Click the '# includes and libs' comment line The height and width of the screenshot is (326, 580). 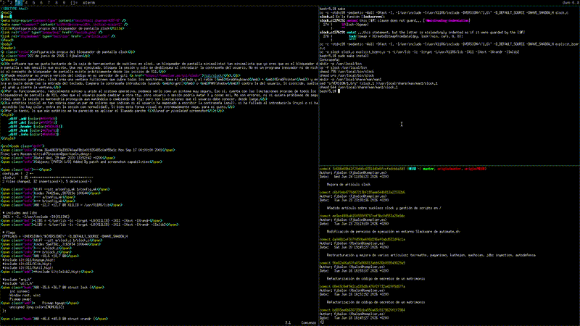(x=20, y=213)
